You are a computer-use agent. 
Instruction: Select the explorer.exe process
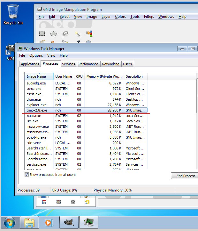tap(86, 105)
